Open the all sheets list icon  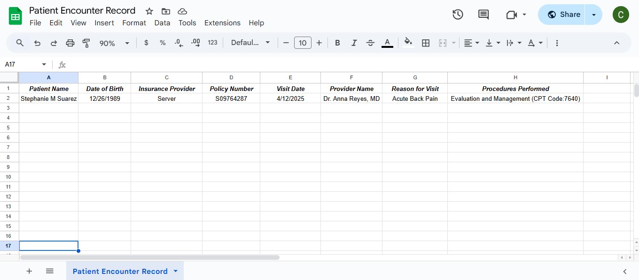pyautogui.click(x=50, y=271)
